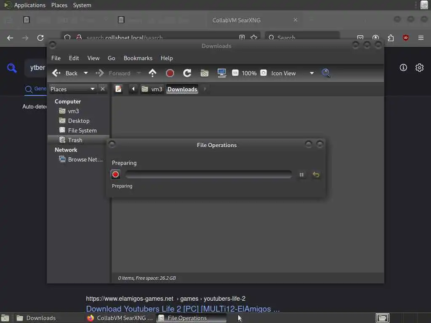Open the Computer toolbar icon
The height and width of the screenshot is (323, 431).
coord(221,73)
